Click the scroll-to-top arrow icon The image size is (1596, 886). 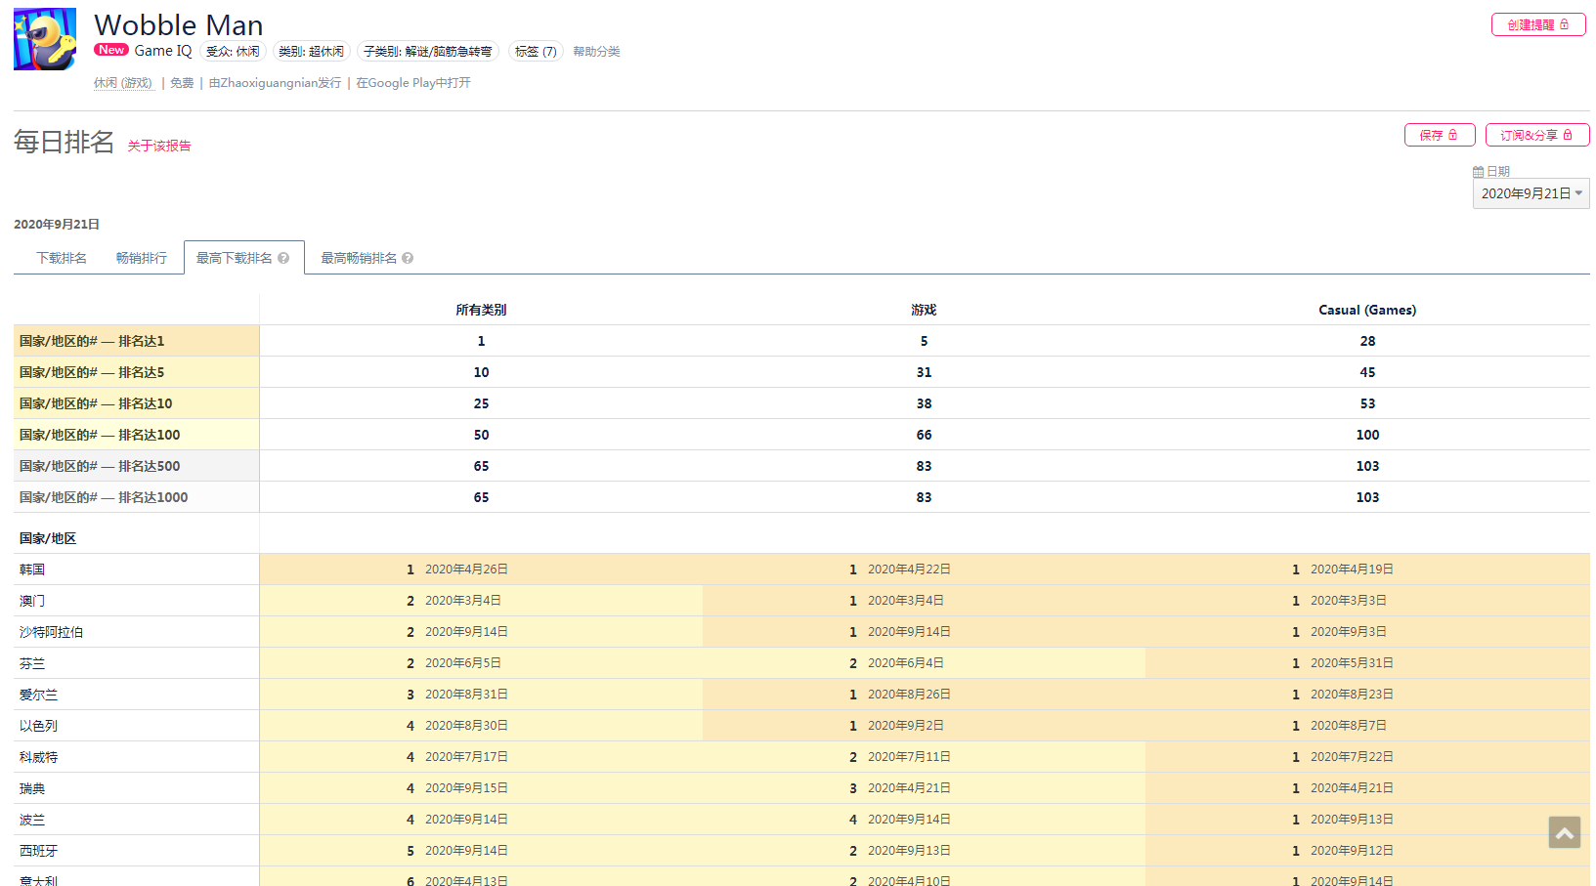click(1564, 832)
